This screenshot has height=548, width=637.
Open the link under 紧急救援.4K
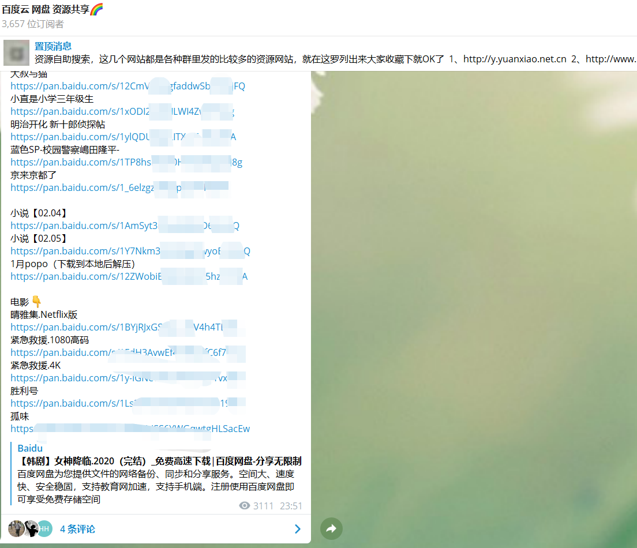tap(128, 378)
